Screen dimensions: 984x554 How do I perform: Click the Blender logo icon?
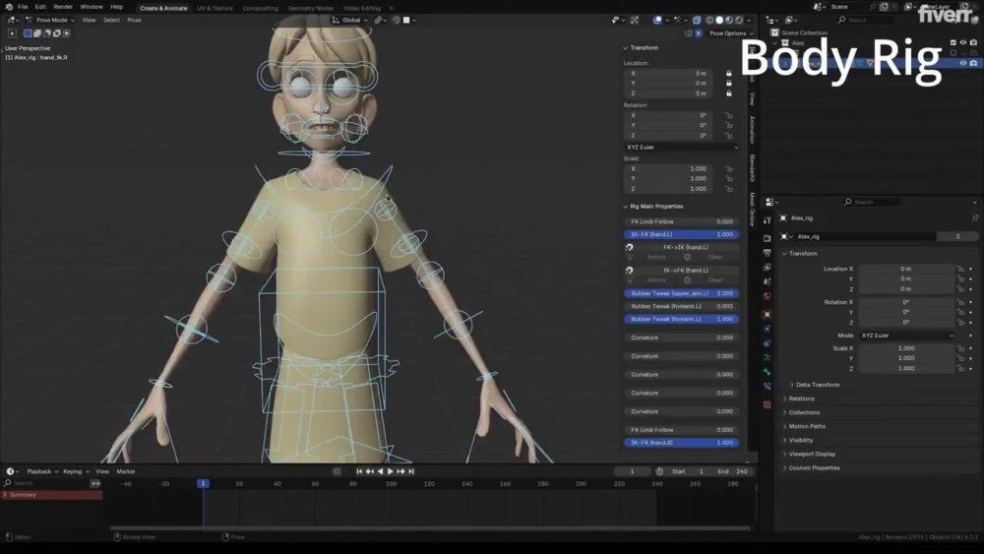click(8, 7)
